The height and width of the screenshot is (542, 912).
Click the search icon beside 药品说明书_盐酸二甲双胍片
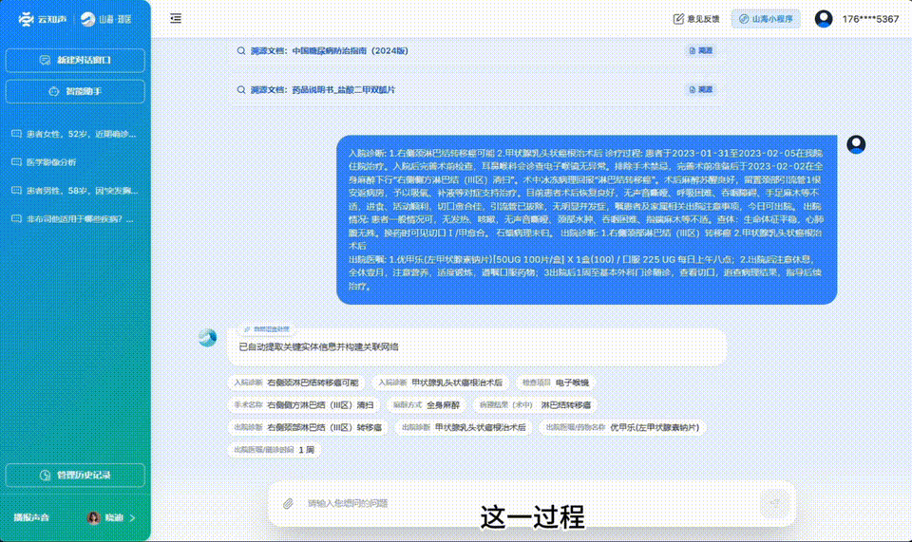(242, 90)
